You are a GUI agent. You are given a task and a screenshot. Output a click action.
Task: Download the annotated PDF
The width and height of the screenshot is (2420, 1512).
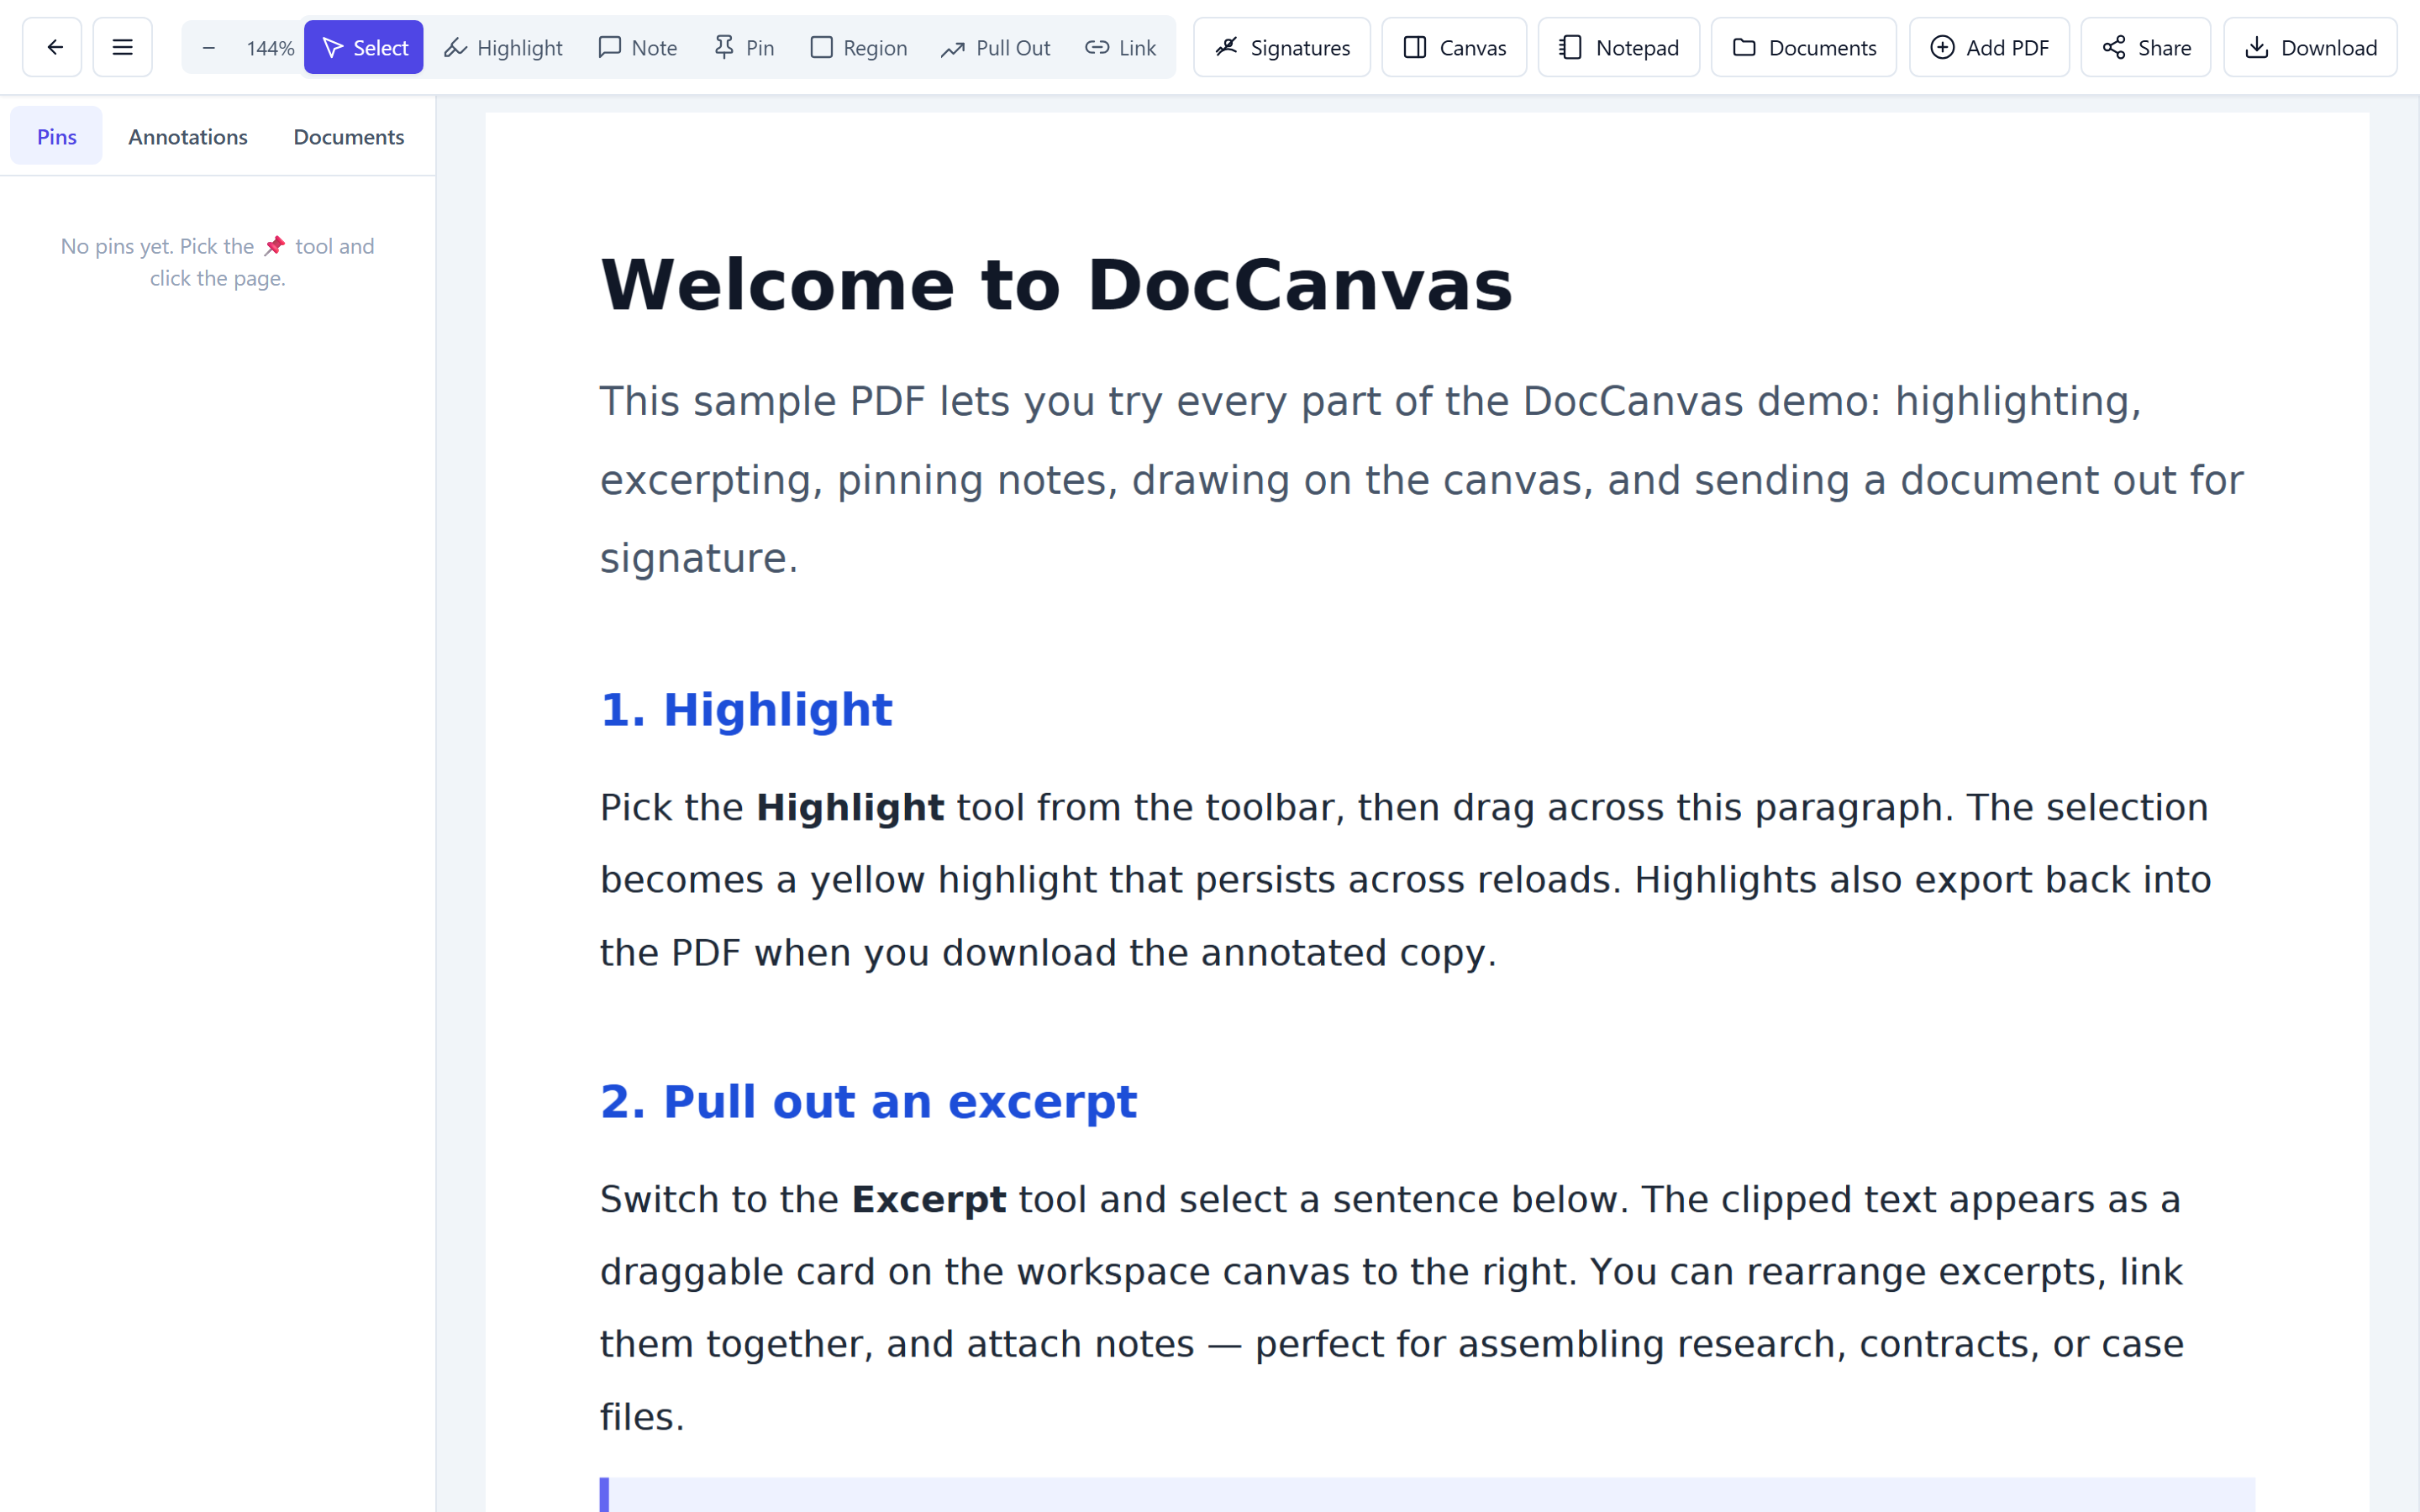[x=2310, y=47]
